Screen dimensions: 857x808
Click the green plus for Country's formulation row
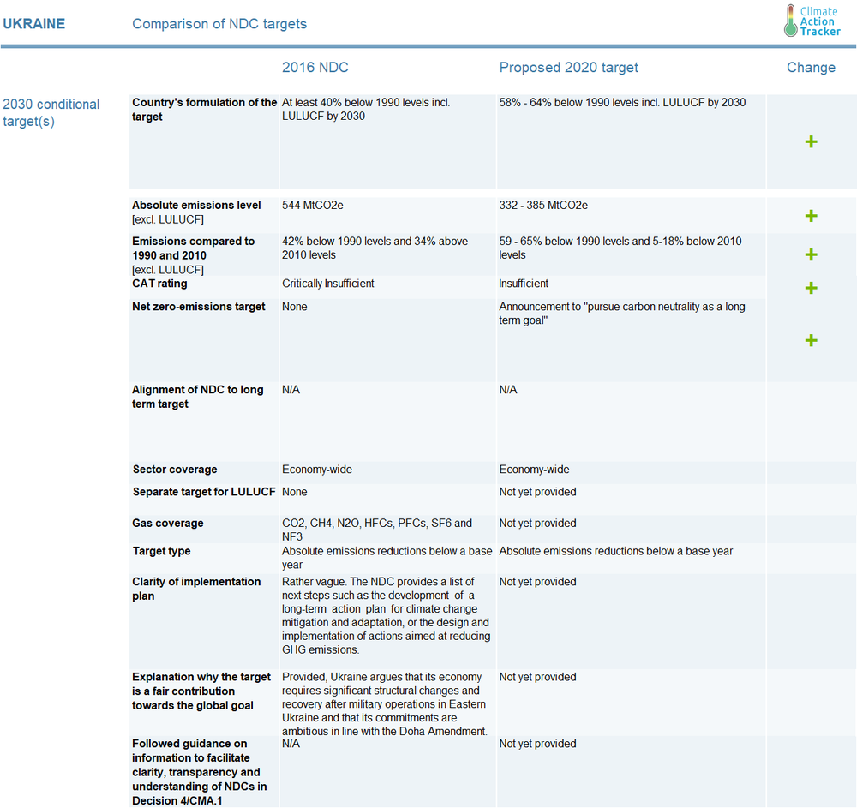811,142
